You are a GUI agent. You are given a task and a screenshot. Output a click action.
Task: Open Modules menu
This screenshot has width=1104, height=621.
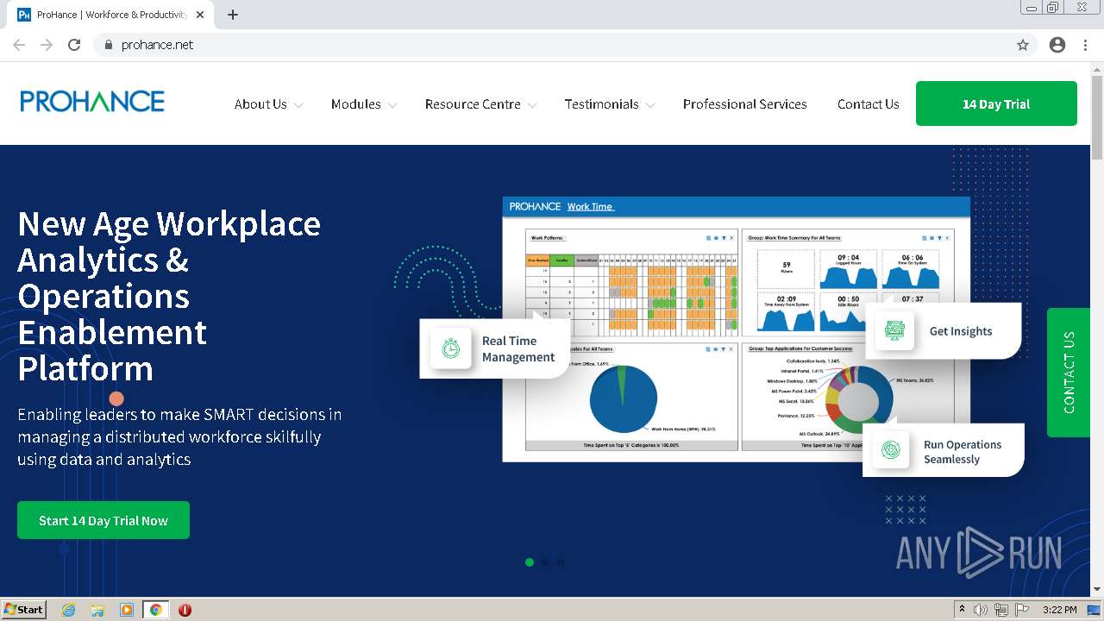[356, 103]
